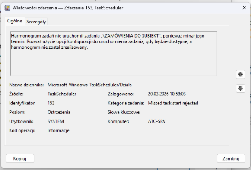Click the Nazwa dziennika label
Screen dimensions: 251x170
(x=26, y=85)
